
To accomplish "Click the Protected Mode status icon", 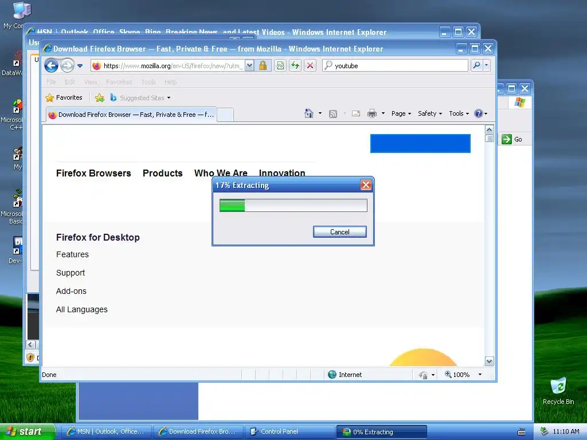I will (423, 375).
